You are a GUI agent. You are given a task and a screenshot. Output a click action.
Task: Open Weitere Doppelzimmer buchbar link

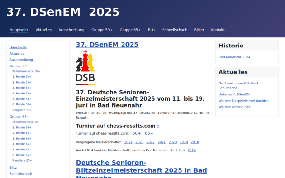(244, 101)
